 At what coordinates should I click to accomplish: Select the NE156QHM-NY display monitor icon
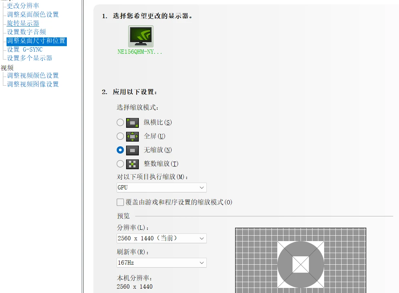[x=141, y=36]
